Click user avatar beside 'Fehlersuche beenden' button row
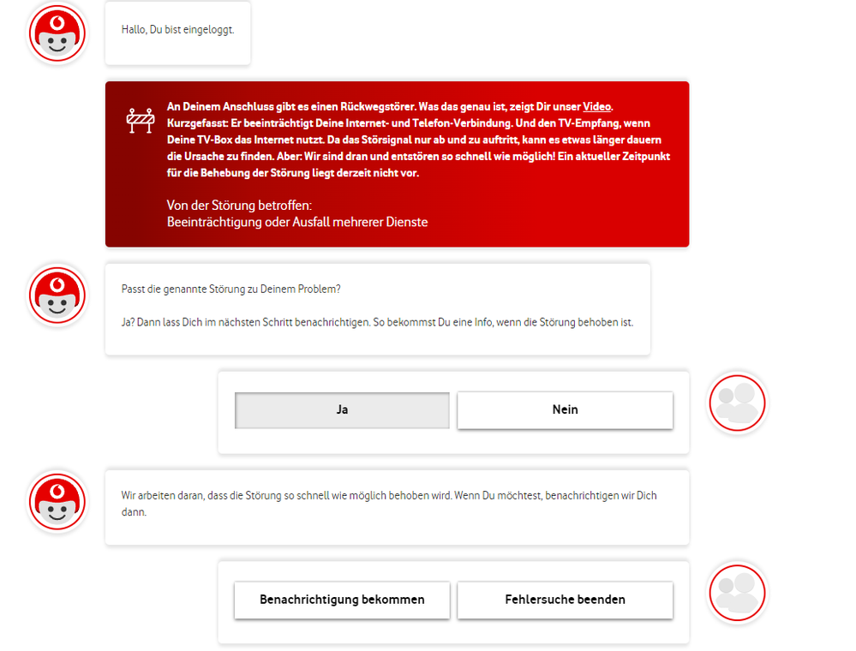856x651 pixels. pos(737,593)
